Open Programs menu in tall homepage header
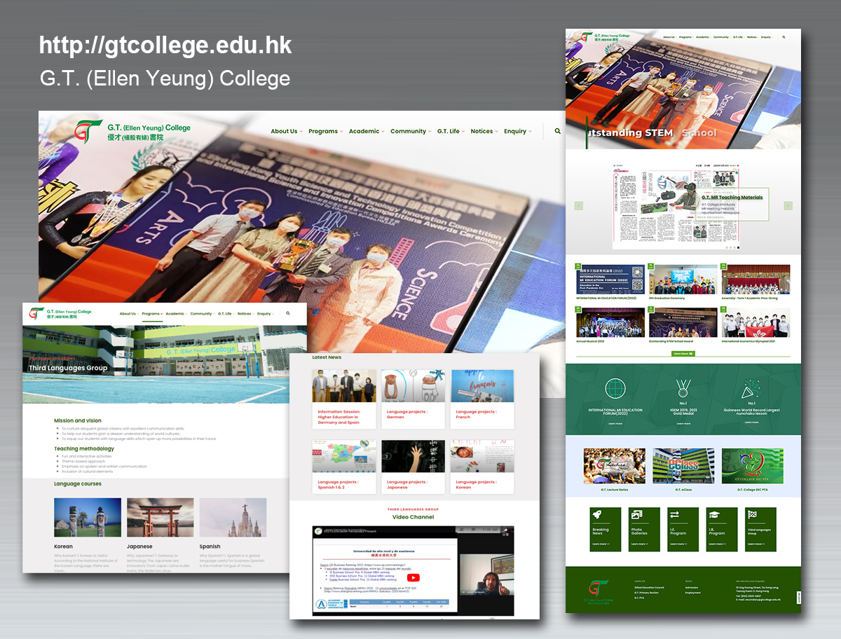841x639 pixels. click(685, 37)
